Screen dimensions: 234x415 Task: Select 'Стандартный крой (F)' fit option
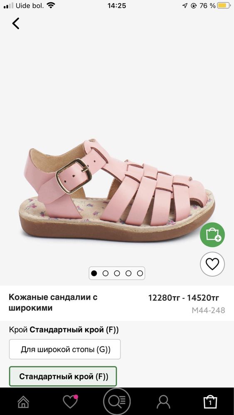click(x=63, y=376)
